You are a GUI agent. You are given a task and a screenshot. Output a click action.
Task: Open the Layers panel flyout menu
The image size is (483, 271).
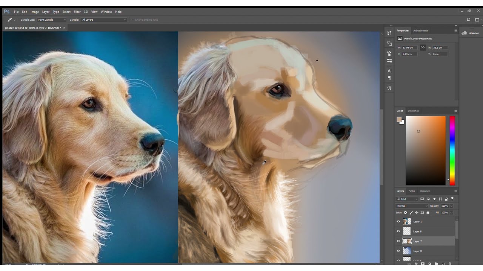pyautogui.click(x=455, y=191)
